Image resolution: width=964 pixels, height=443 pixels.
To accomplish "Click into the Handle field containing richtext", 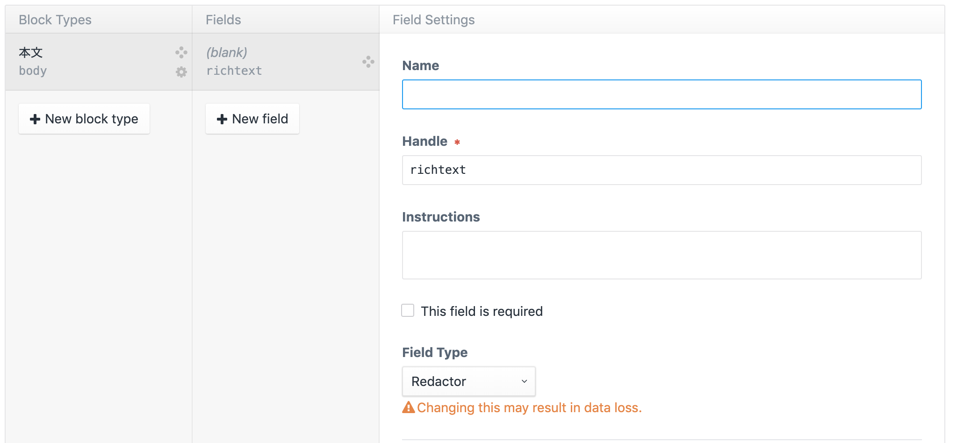I will 662,170.
